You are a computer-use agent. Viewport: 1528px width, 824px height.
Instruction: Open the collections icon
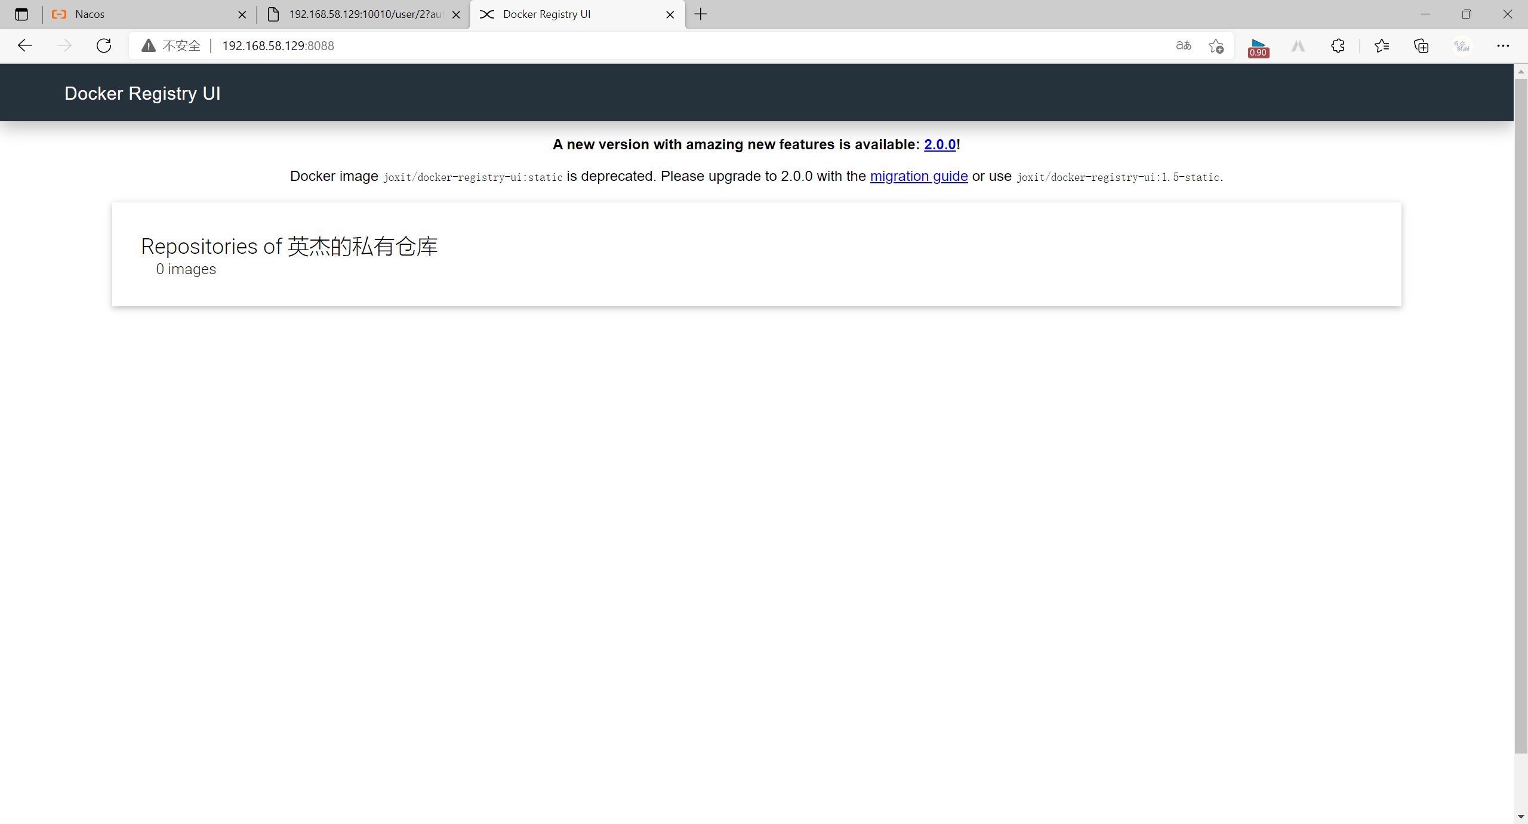pos(1421,45)
